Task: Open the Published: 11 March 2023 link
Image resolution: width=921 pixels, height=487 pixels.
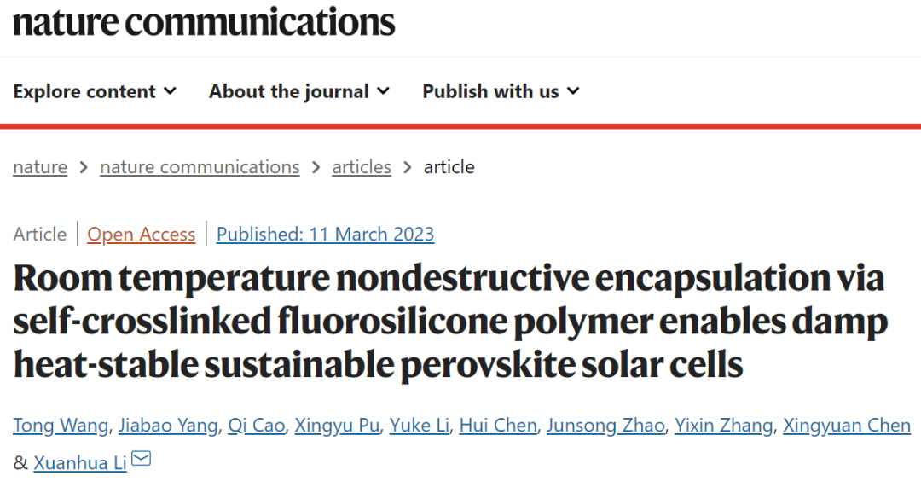Action: [x=326, y=235]
